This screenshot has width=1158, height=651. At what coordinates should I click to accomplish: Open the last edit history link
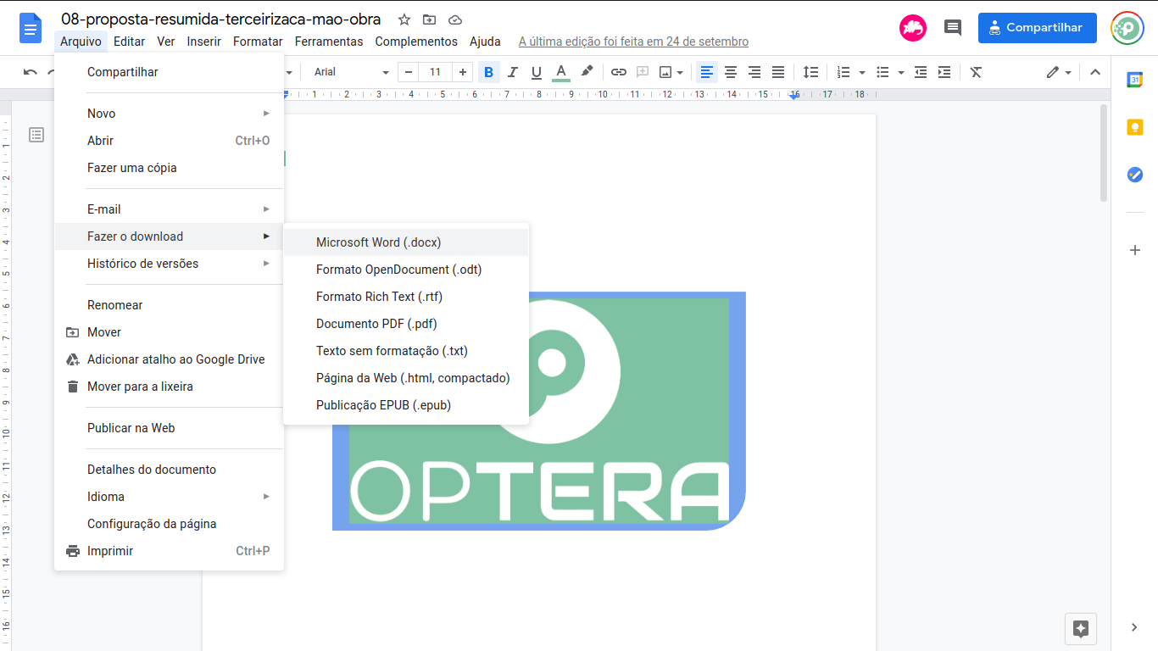click(633, 42)
